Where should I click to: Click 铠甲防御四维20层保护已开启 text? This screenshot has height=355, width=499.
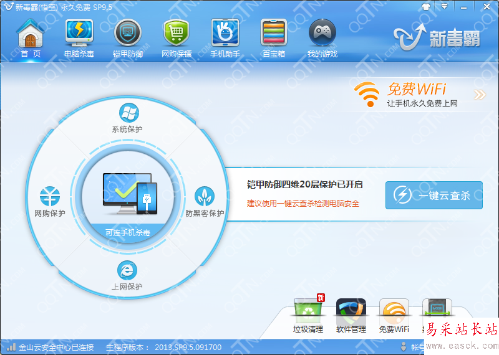coord(305,184)
